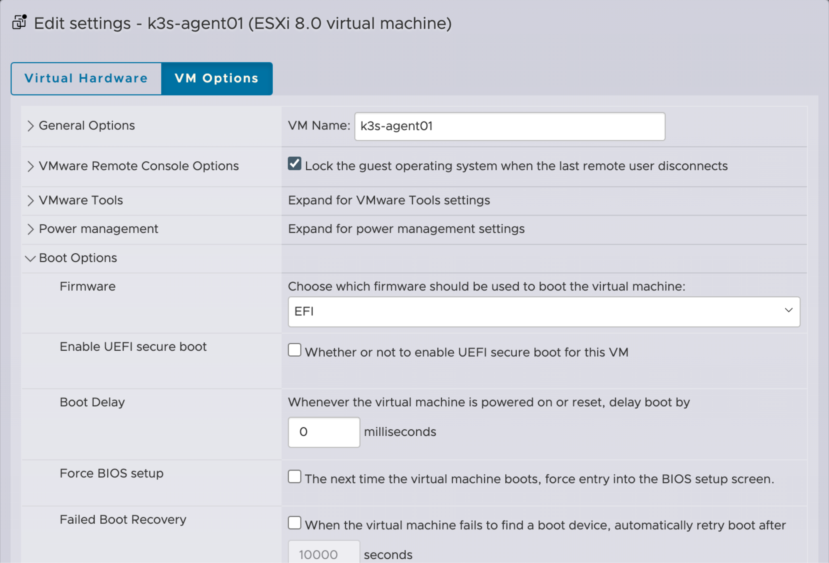Click the Power management expand icon
The image size is (829, 563).
click(31, 229)
